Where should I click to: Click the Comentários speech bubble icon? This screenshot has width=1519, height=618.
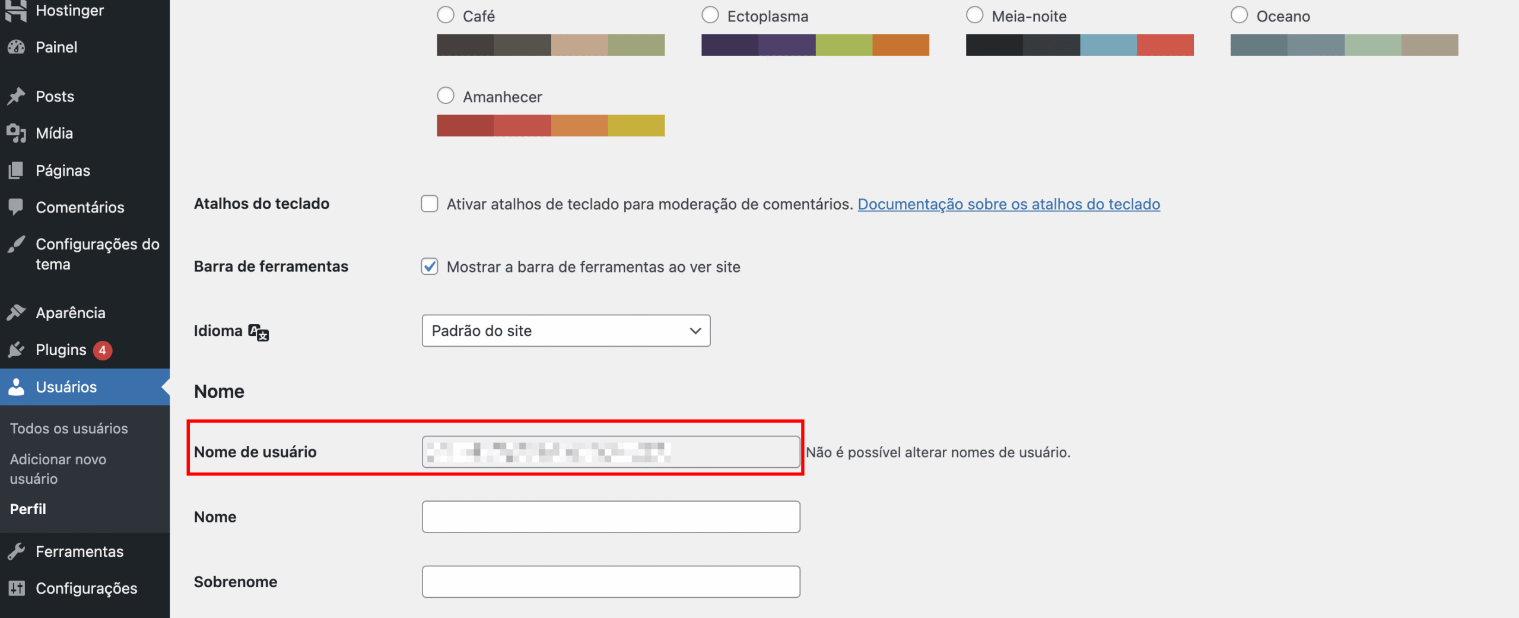tap(17, 207)
